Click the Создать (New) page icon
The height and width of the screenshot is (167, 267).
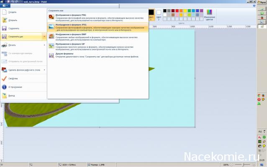point(4,12)
